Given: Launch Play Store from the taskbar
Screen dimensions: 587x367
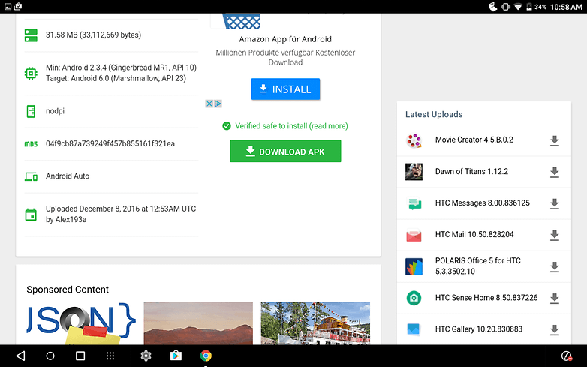Looking at the screenshot, I should tap(176, 356).
